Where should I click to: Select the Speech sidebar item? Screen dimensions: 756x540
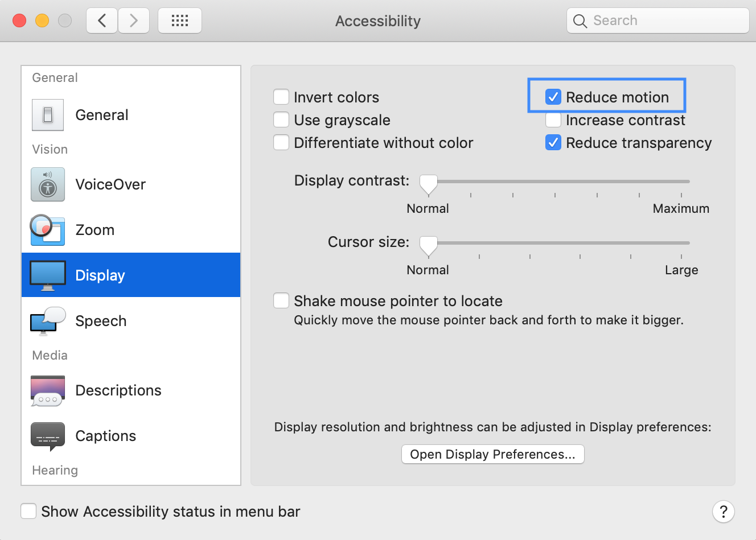click(x=131, y=321)
